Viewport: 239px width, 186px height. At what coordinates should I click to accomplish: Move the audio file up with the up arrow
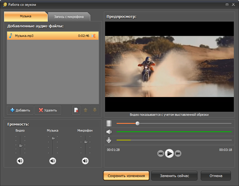(86, 110)
